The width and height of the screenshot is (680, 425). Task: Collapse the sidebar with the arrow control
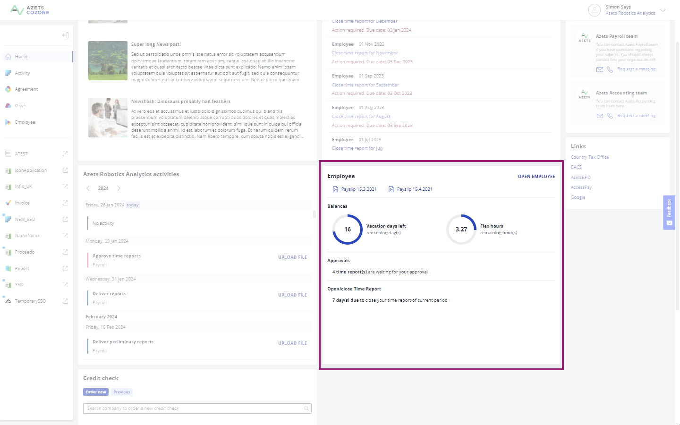coord(65,35)
